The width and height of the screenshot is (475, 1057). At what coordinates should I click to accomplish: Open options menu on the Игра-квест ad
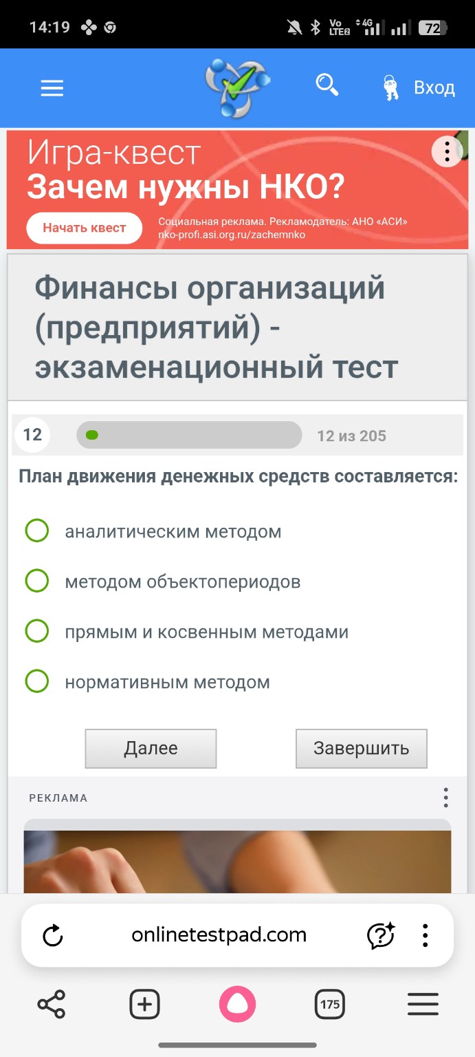[x=446, y=151]
